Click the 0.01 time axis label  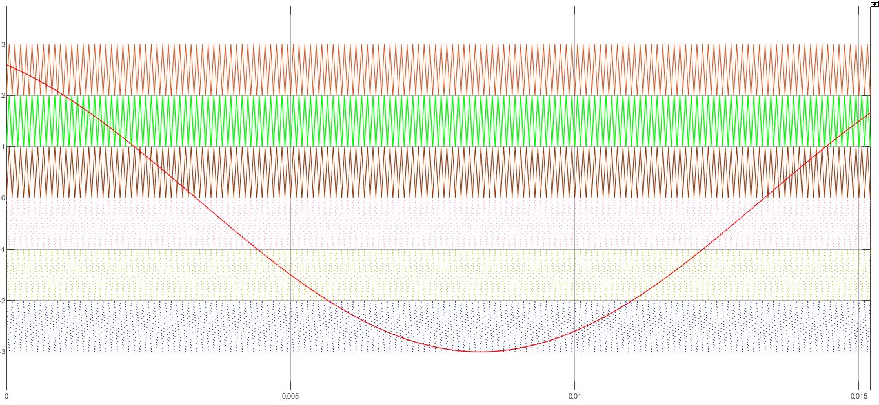pyautogui.click(x=574, y=395)
